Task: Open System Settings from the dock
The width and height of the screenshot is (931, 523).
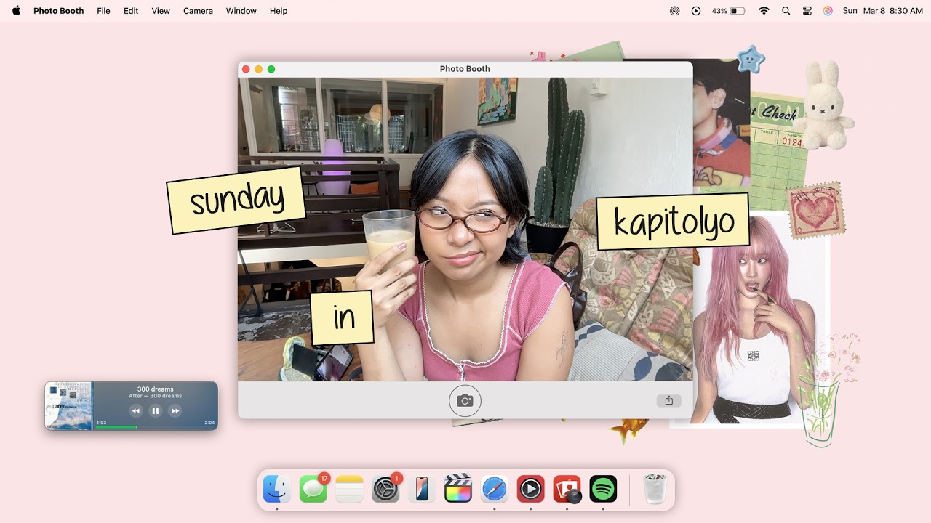Action: pos(385,489)
